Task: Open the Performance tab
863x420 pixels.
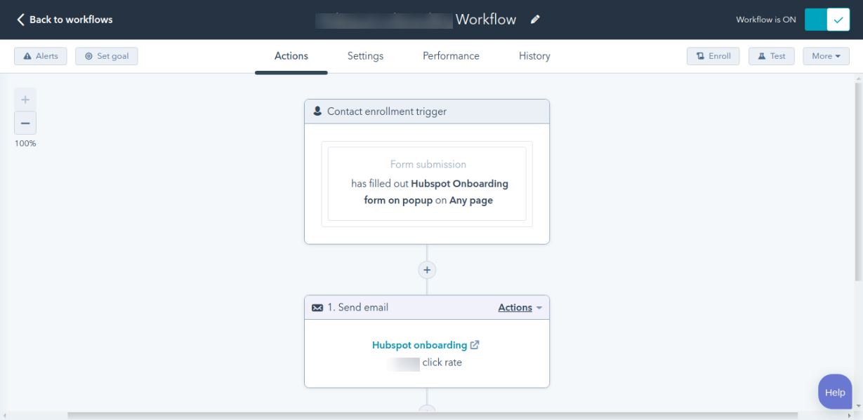Action: 450,55
